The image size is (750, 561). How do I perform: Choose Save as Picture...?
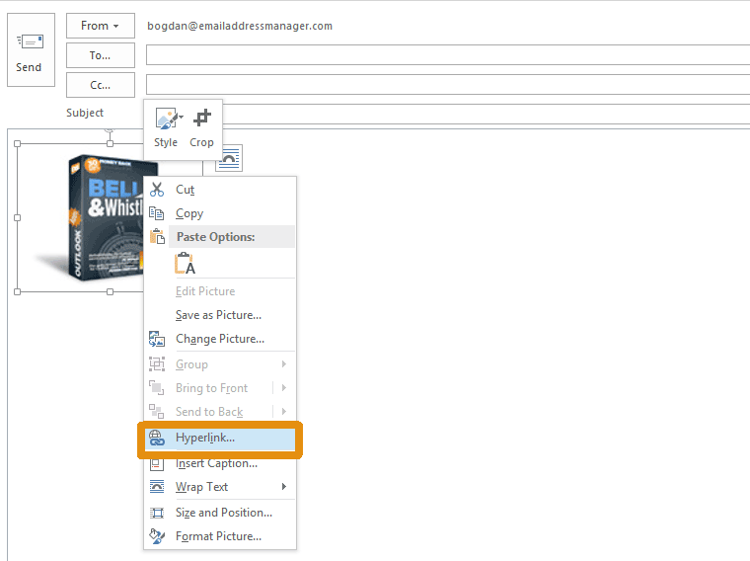tap(218, 315)
